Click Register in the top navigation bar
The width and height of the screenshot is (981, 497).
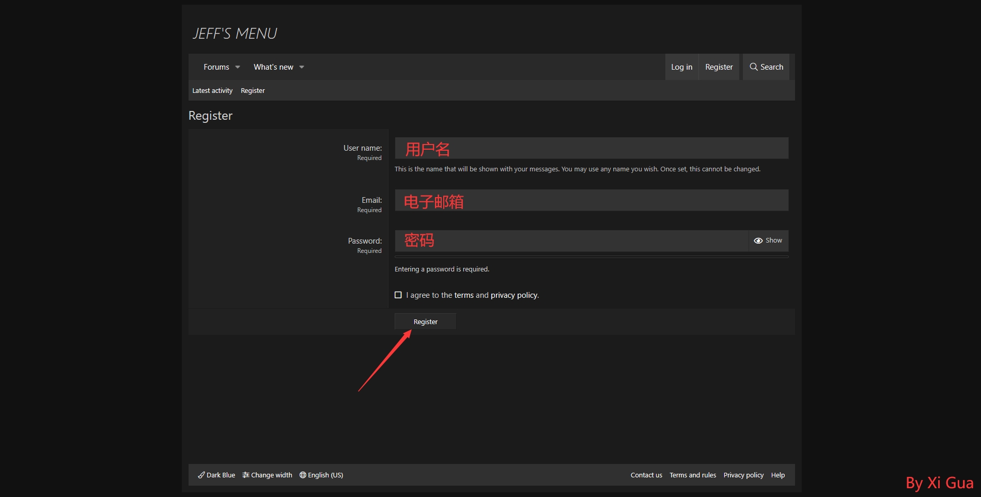coord(719,67)
